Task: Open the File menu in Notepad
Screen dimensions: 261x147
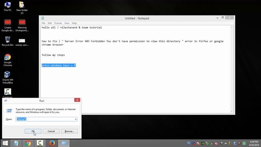Action: pyautogui.click(x=44, y=23)
